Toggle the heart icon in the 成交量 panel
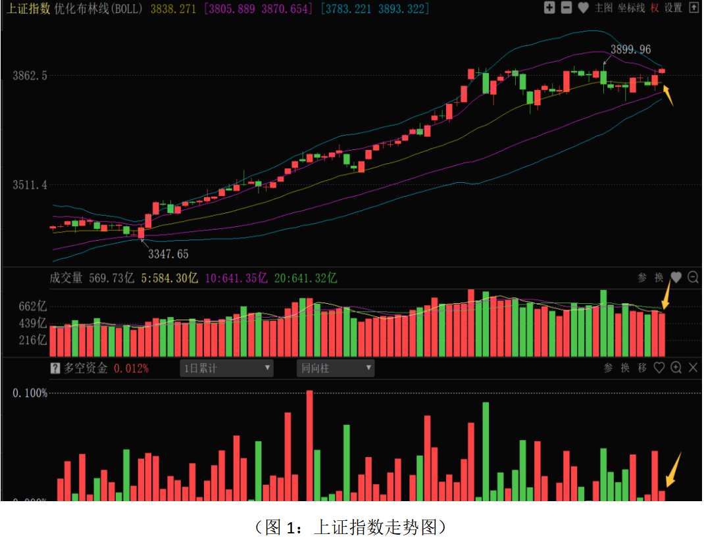 click(x=676, y=278)
